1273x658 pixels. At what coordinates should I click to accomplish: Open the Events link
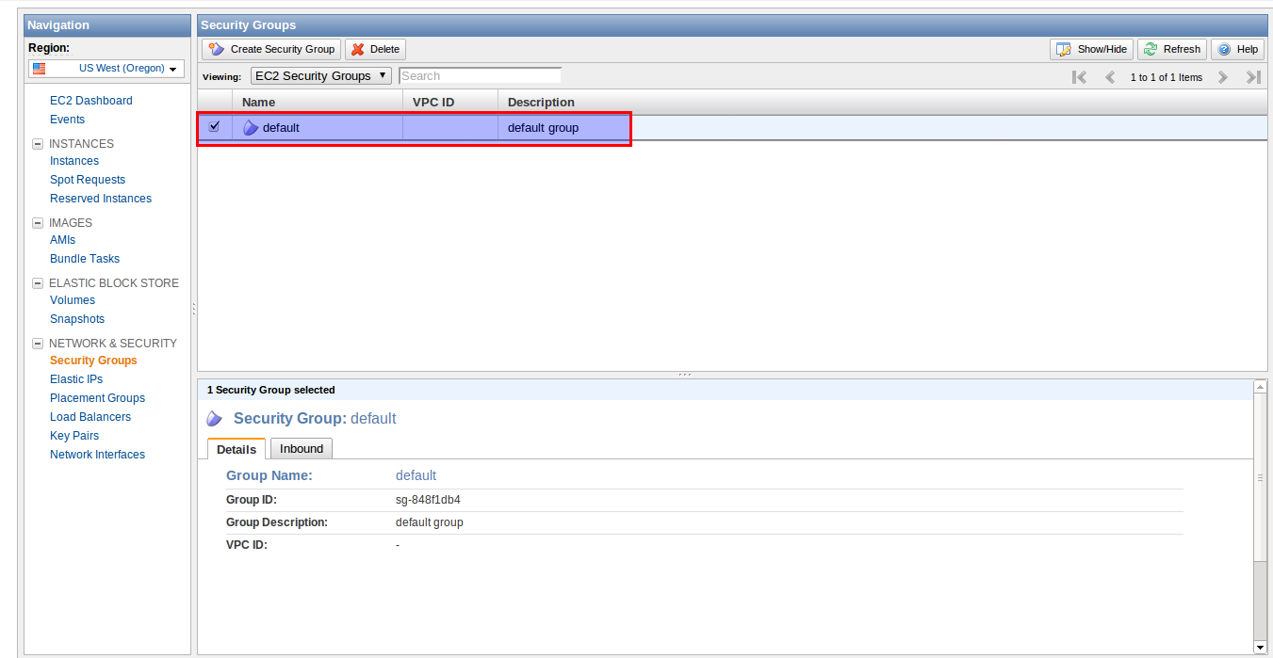click(67, 120)
